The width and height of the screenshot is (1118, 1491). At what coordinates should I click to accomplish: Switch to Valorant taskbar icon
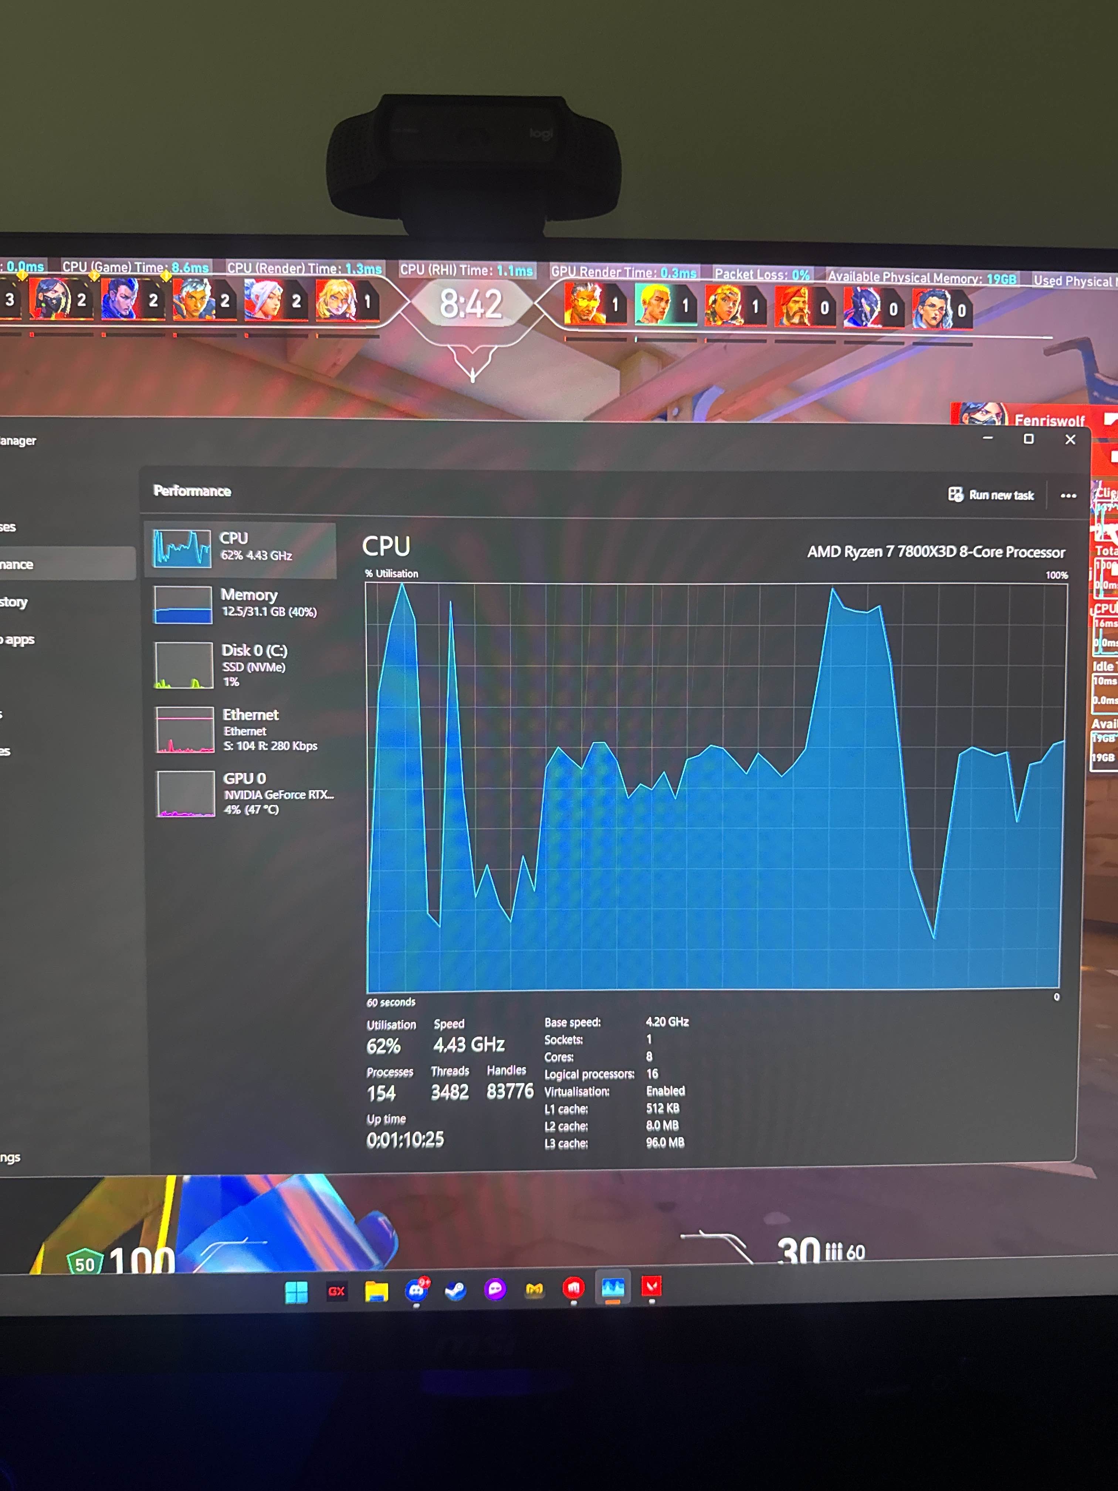[652, 1288]
